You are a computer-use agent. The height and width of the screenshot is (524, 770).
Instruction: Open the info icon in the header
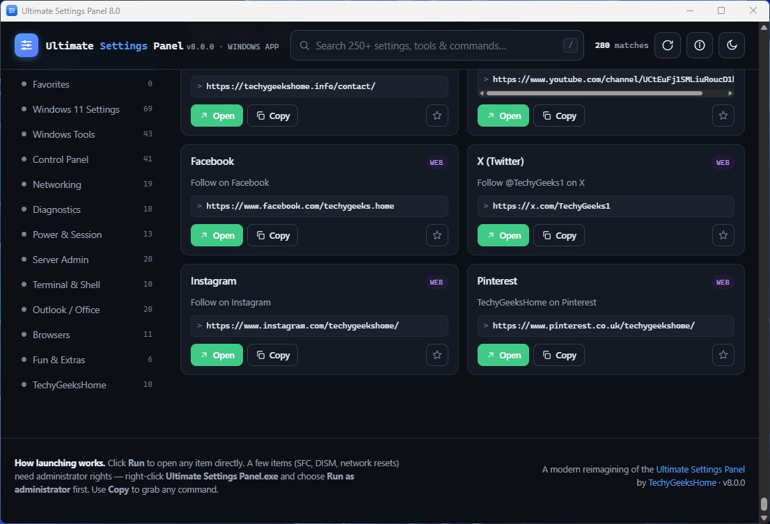click(699, 45)
